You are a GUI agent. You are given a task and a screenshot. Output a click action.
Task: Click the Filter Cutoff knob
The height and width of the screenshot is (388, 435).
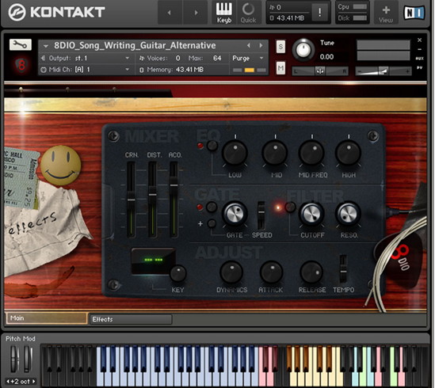click(x=311, y=214)
